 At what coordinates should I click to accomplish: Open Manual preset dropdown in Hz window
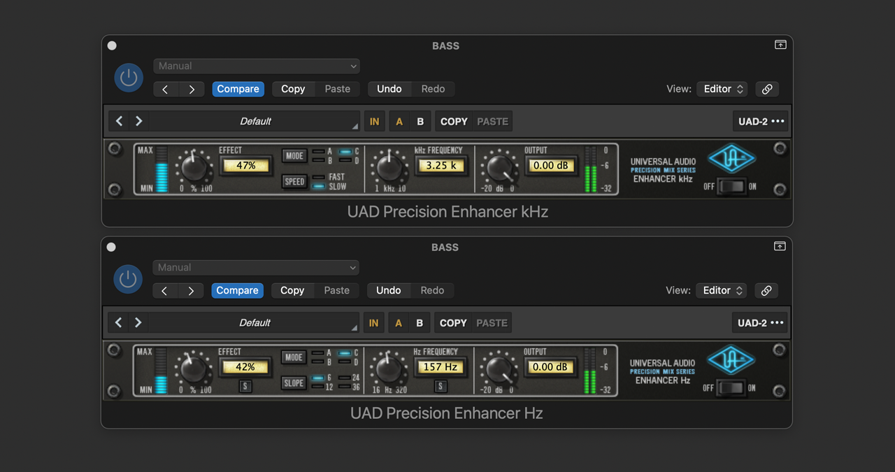256,267
